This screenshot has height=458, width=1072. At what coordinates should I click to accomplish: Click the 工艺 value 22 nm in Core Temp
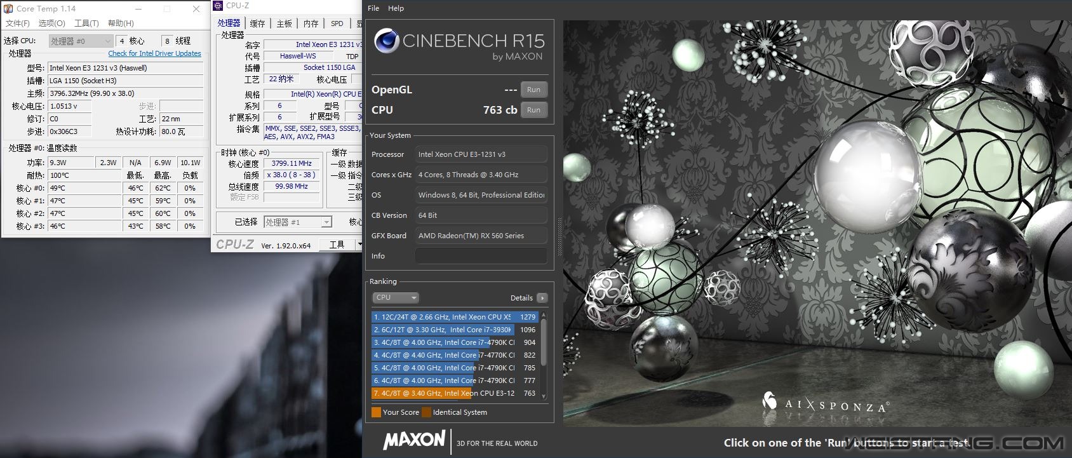pyautogui.click(x=182, y=119)
